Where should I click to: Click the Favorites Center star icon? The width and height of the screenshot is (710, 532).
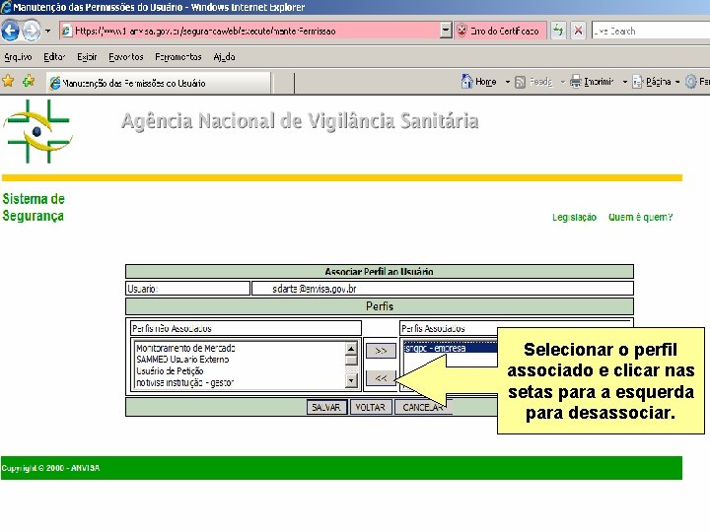(9, 82)
